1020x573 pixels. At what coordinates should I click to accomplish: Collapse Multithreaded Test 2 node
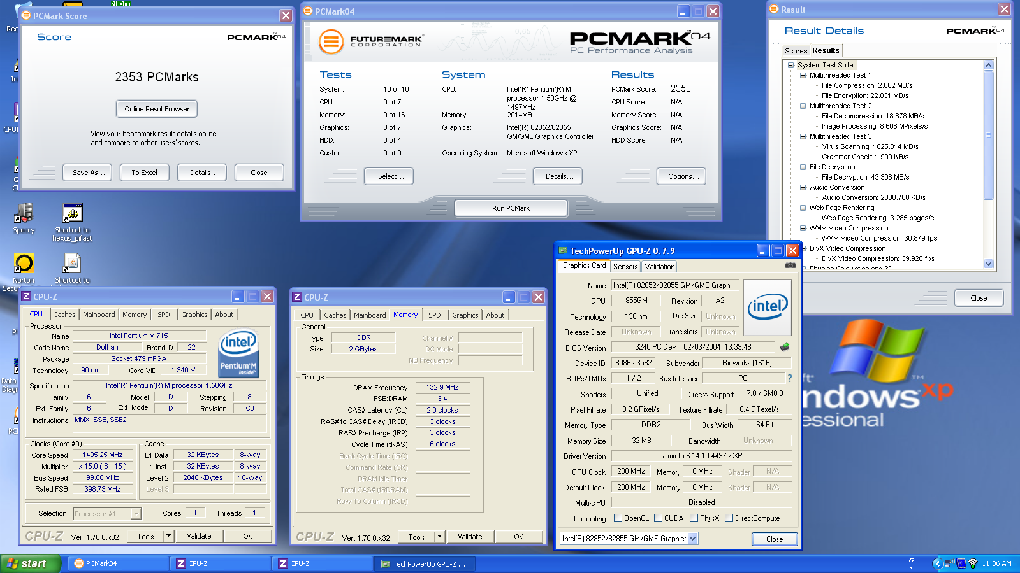pyautogui.click(x=803, y=106)
